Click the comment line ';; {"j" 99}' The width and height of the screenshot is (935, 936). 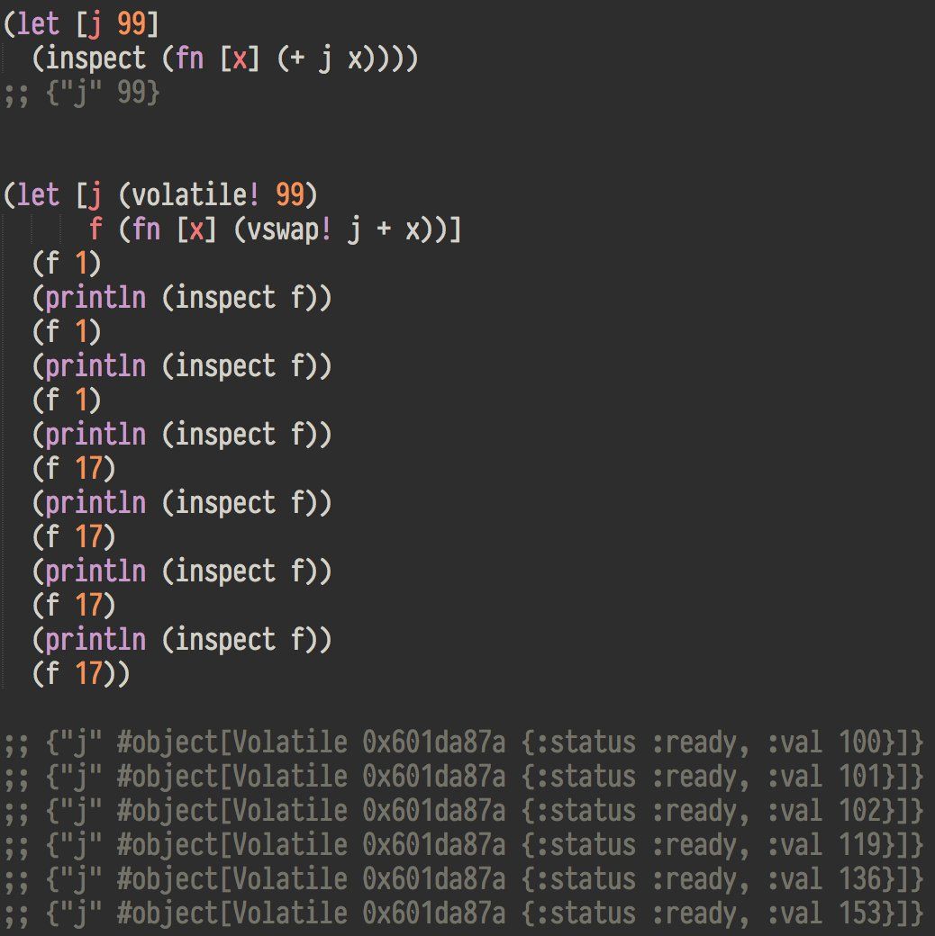coord(81,92)
